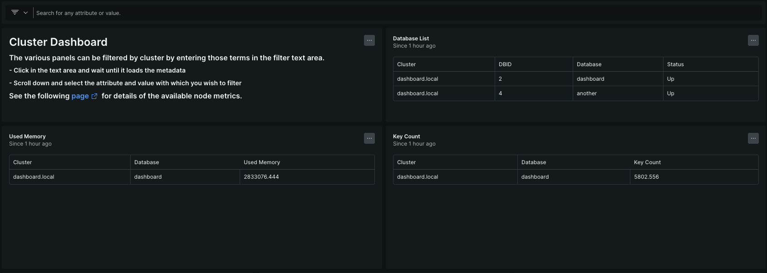Open the node metrics page link
767x273 pixels.
click(x=80, y=96)
